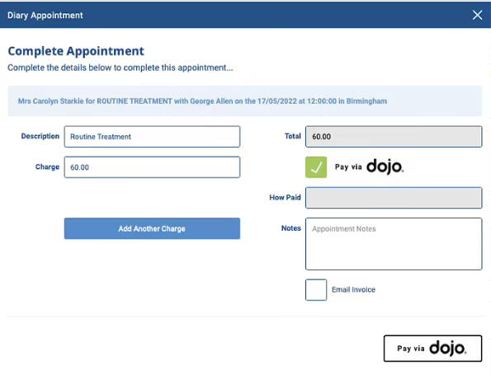Click into the Appointment Notes box
This screenshot has height=375, width=491.
(394, 244)
